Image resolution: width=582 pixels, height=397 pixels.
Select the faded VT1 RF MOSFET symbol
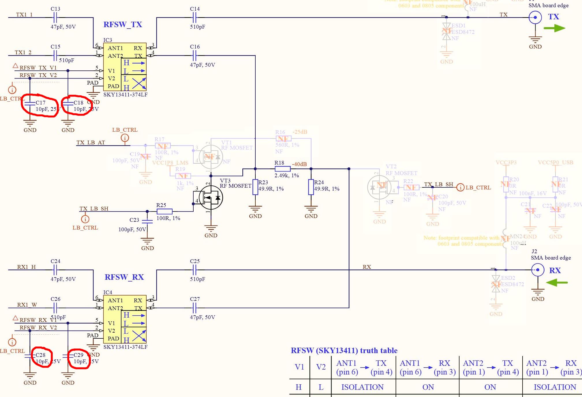pos(211,157)
